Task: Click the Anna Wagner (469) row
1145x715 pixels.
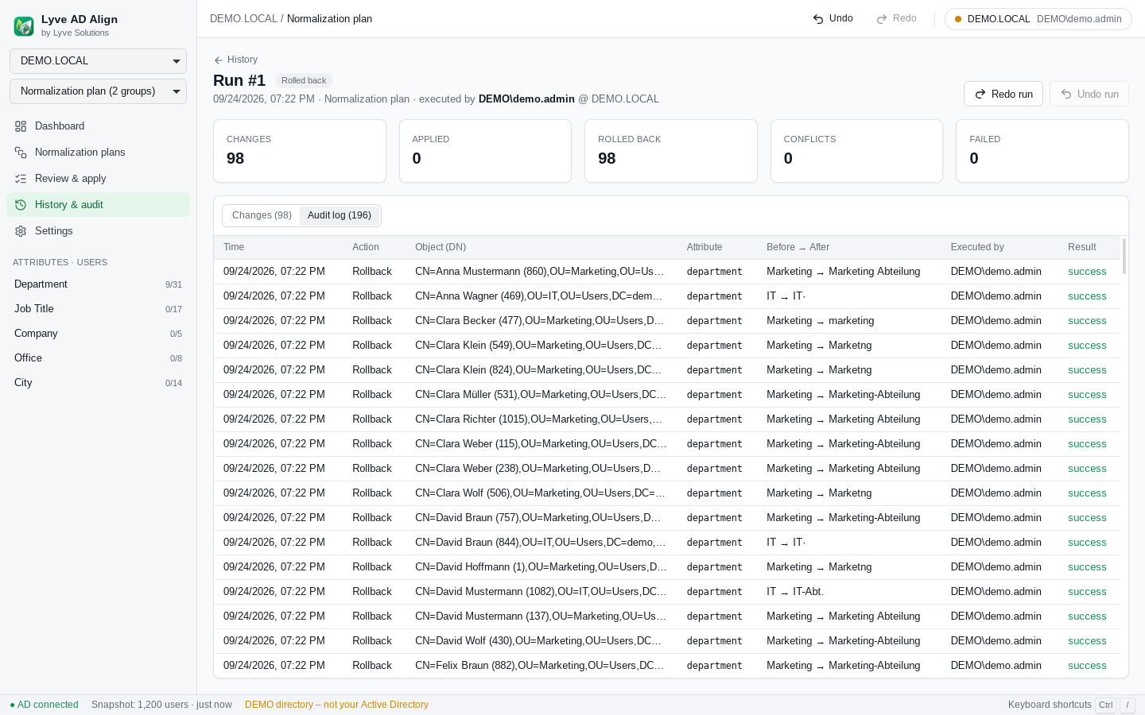Action: [667, 296]
